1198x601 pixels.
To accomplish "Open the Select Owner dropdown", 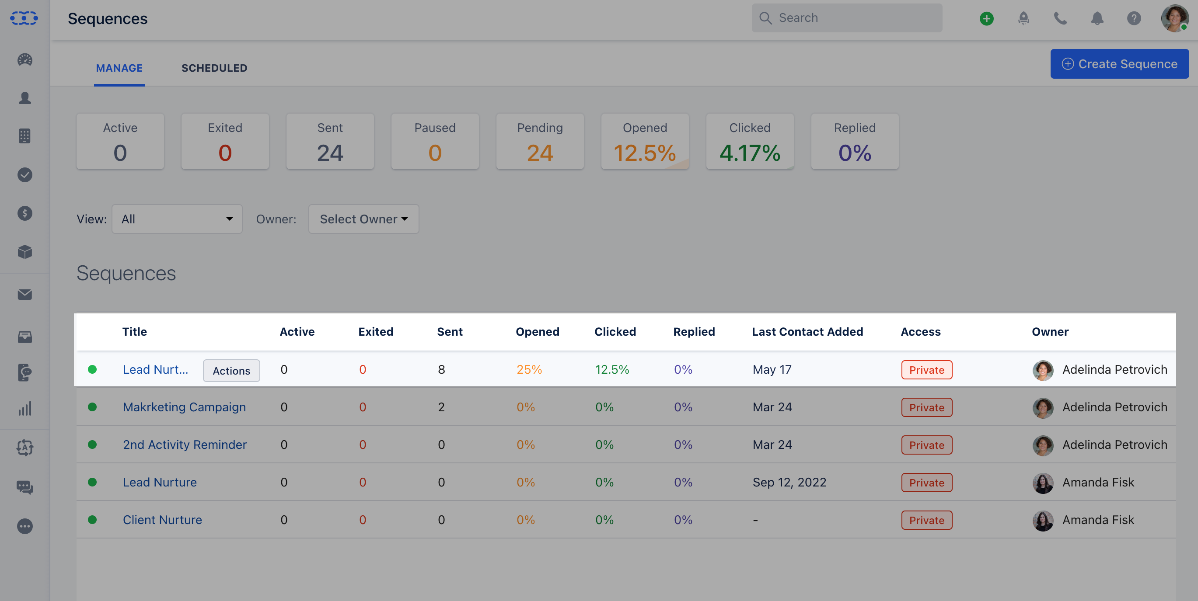I will click(x=363, y=219).
